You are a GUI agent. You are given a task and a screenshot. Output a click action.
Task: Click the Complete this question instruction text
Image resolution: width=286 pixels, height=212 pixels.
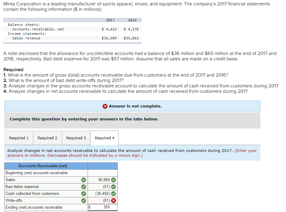pos(84,119)
